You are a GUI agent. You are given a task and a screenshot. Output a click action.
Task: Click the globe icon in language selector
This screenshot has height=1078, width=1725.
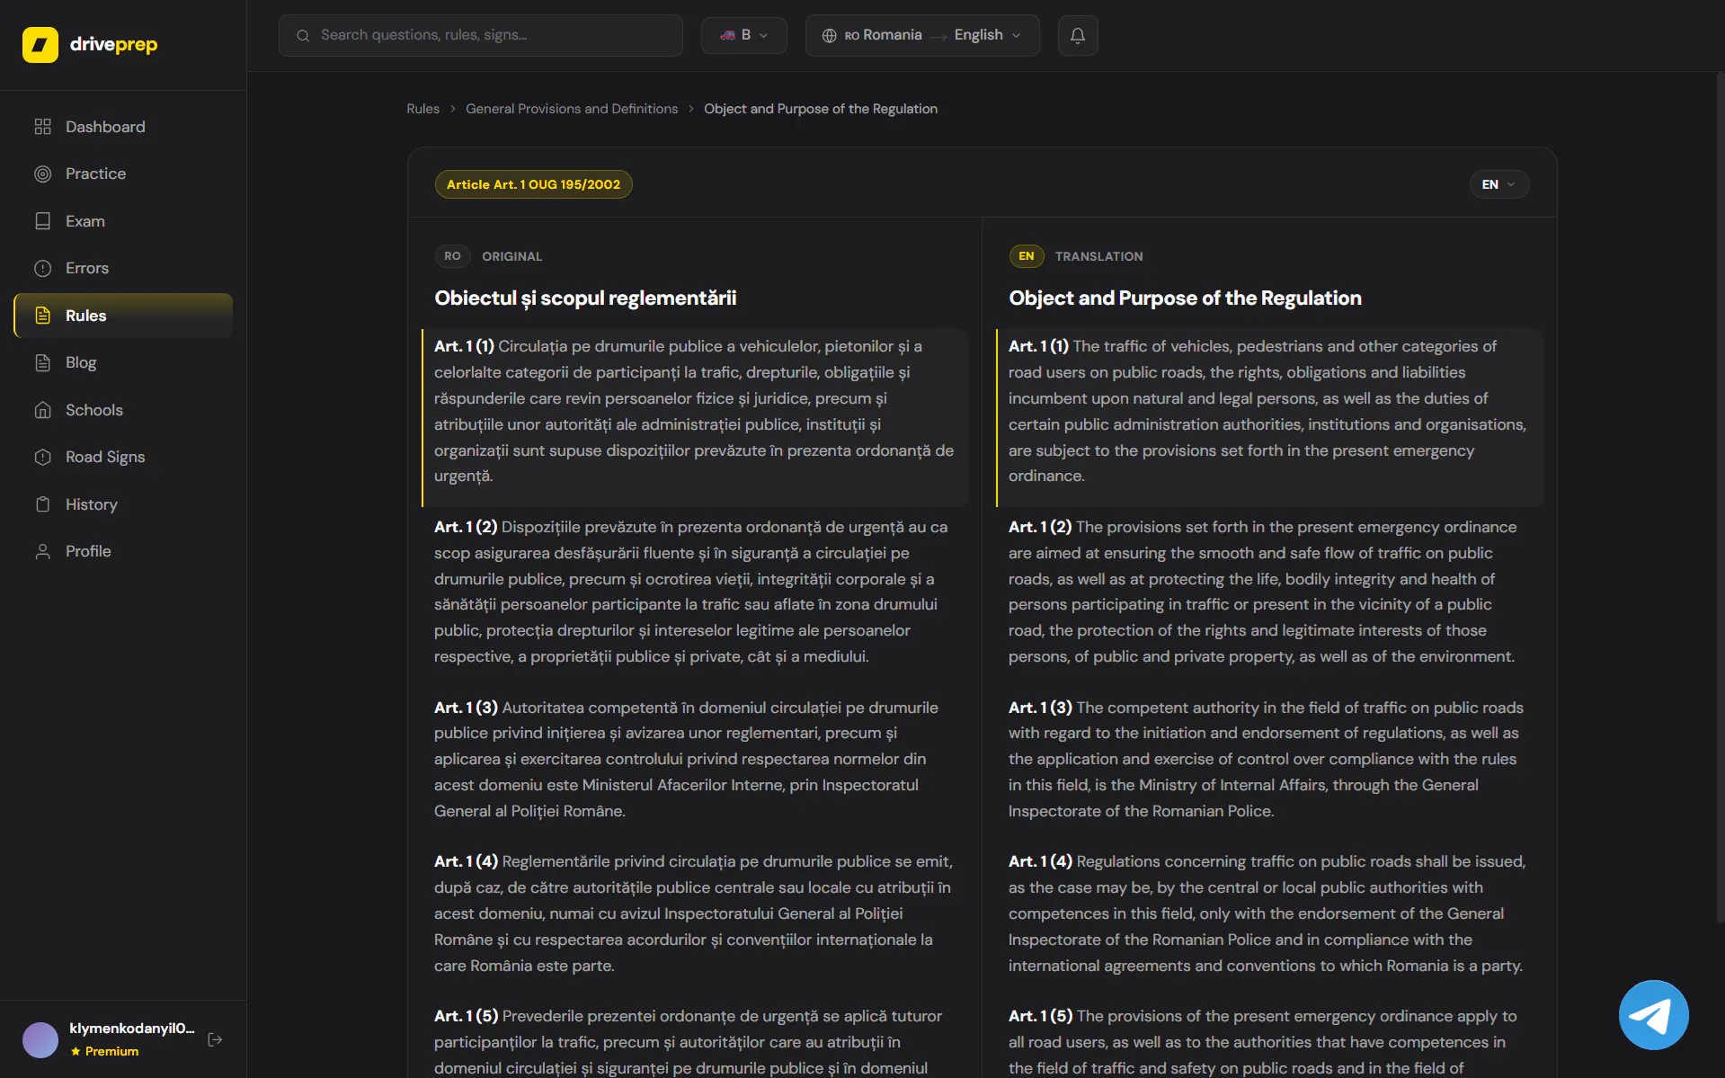(829, 36)
